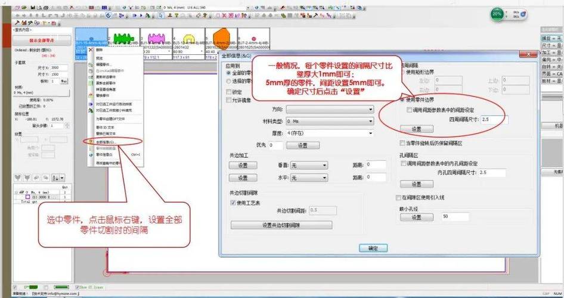Toggle the 锁定 checkbox
The width and height of the screenshot is (564, 298).
pos(228,92)
